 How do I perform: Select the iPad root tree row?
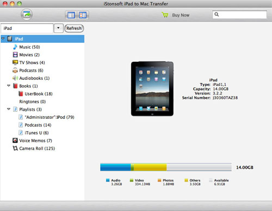click(x=42, y=39)
